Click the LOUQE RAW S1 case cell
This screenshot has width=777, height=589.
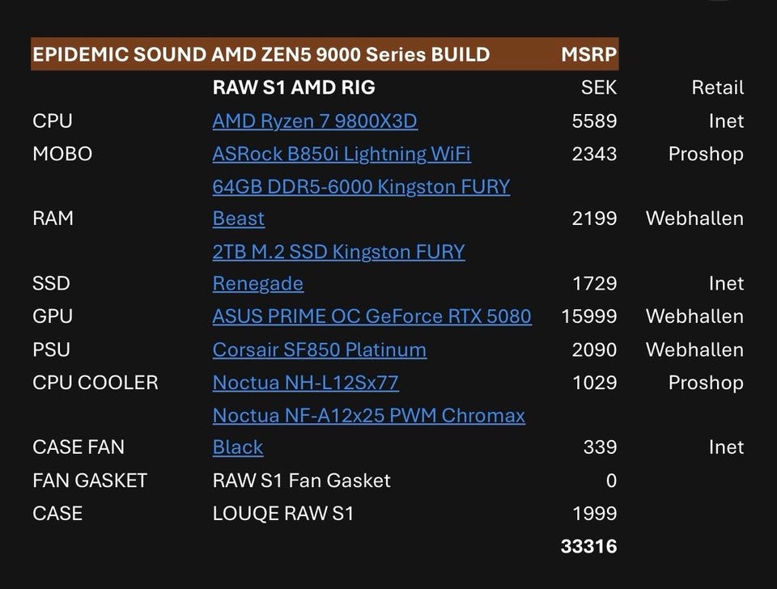coord(282,513)
